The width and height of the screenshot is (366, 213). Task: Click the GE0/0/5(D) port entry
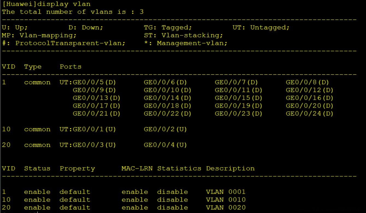click(x=95, y=82)
